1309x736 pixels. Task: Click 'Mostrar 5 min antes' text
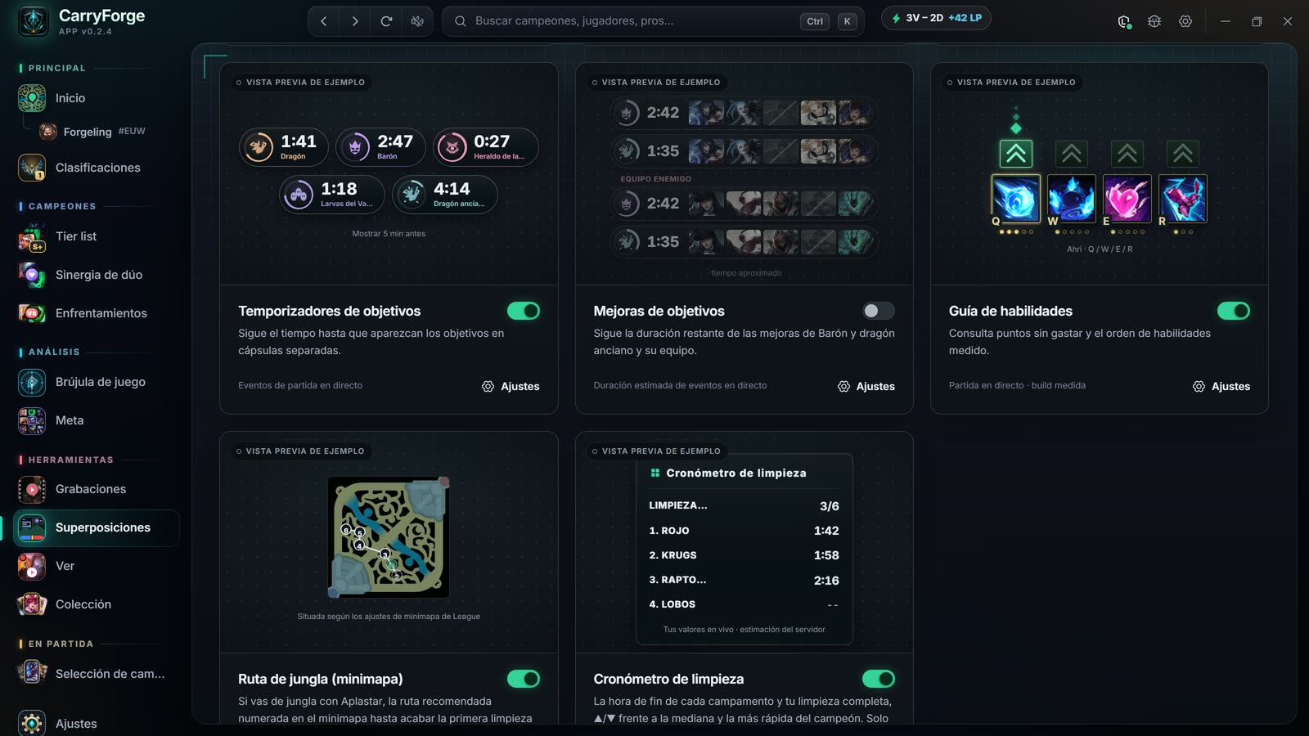(389, 234)
